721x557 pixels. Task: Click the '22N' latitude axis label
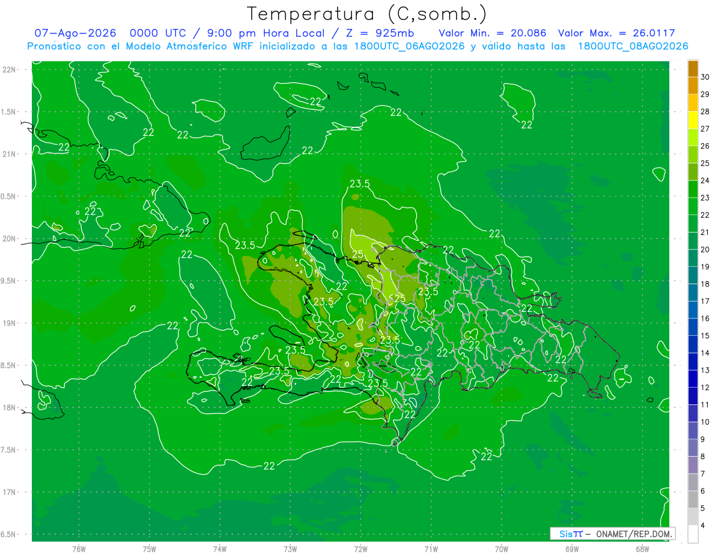click(10, 69)
